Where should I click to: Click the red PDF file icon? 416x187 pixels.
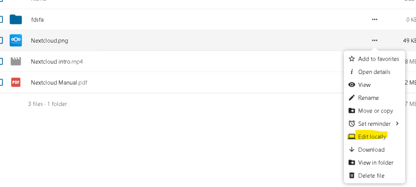[x=16, y=82]
